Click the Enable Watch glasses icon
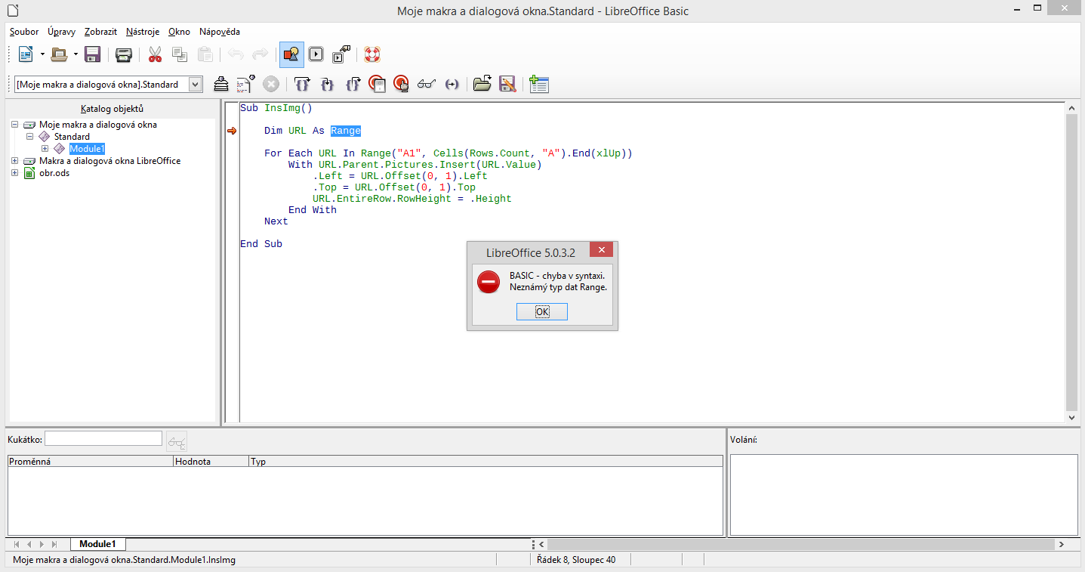 click(x=427, y=84)
